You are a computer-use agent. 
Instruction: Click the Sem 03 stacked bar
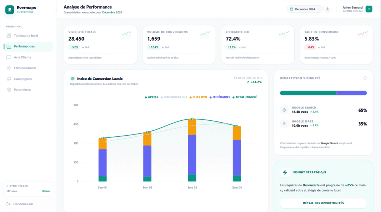coord(192,153)
